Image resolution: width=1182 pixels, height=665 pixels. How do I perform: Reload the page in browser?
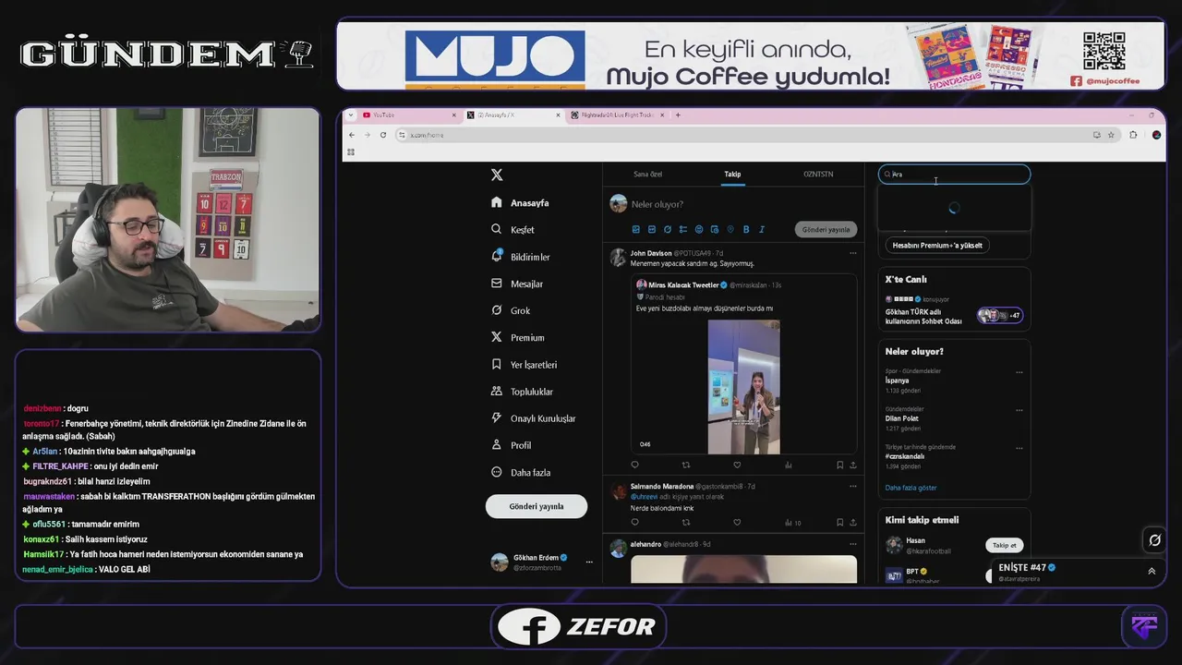(383, 135)
